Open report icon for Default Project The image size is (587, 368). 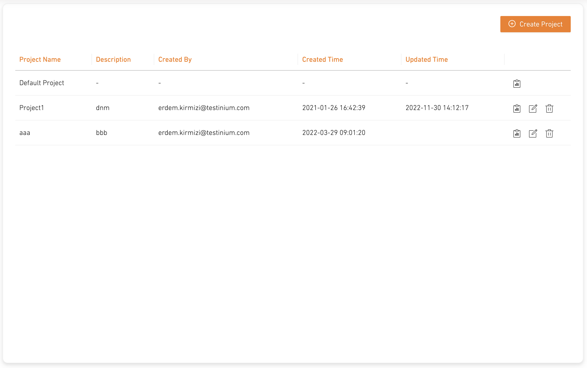(517, 84)
